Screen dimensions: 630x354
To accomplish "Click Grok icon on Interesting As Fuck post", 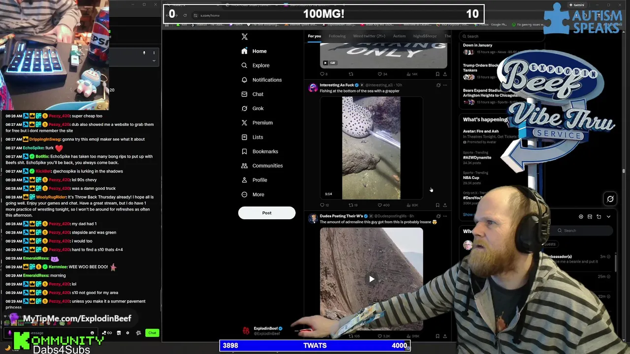I will point(438,85).
